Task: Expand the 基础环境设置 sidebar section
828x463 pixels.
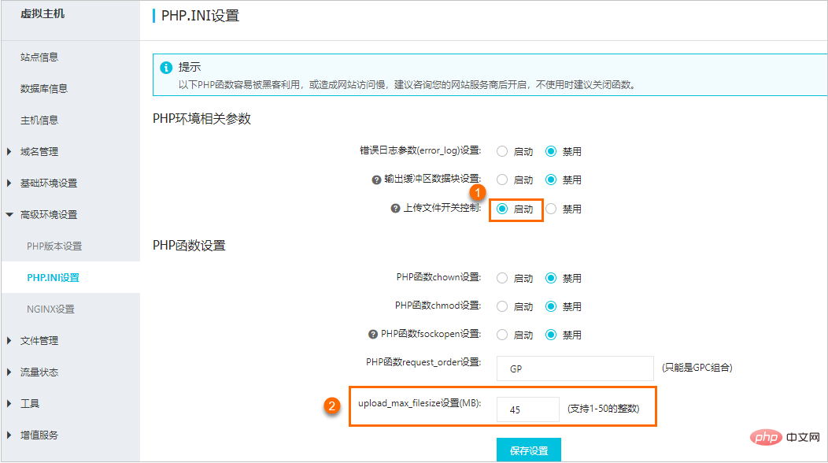Action: tap(49, 183)
